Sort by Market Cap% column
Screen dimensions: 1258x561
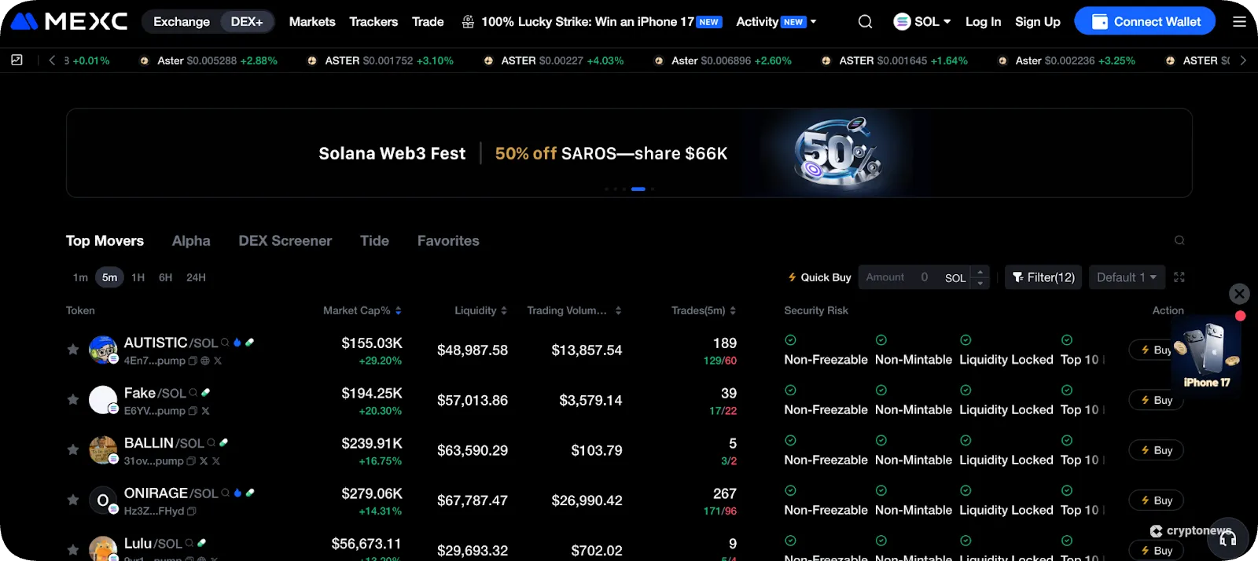(362, 310)
